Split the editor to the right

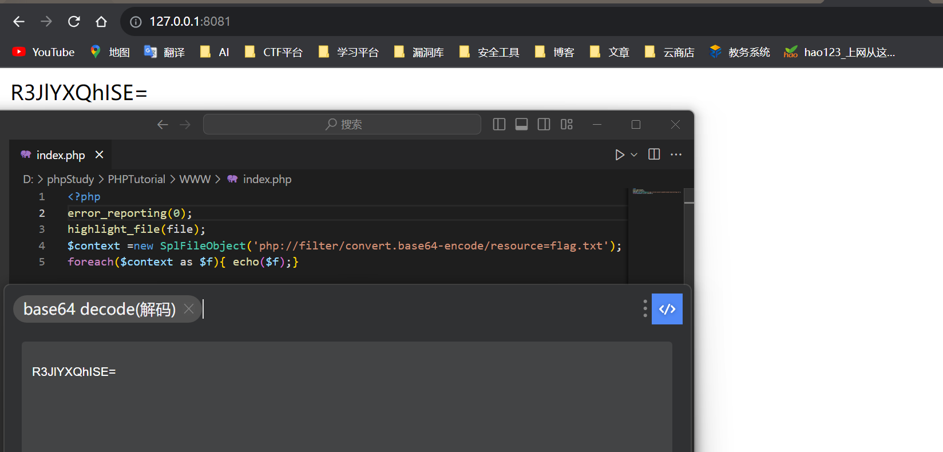654,154
